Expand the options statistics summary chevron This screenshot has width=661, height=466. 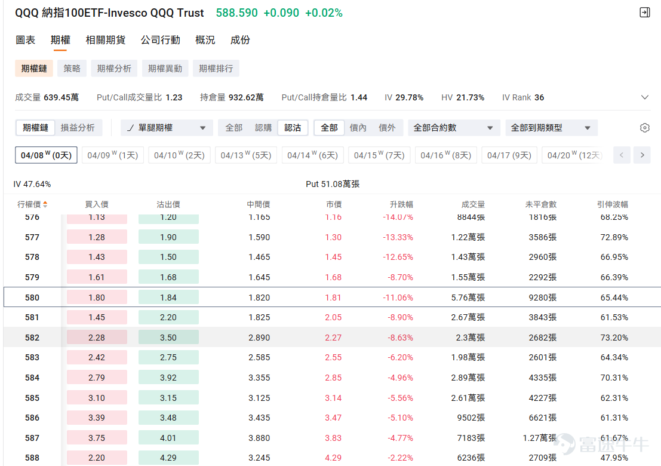coord(644,97)
